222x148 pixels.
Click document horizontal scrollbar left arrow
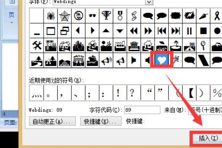tap(4, 114)
